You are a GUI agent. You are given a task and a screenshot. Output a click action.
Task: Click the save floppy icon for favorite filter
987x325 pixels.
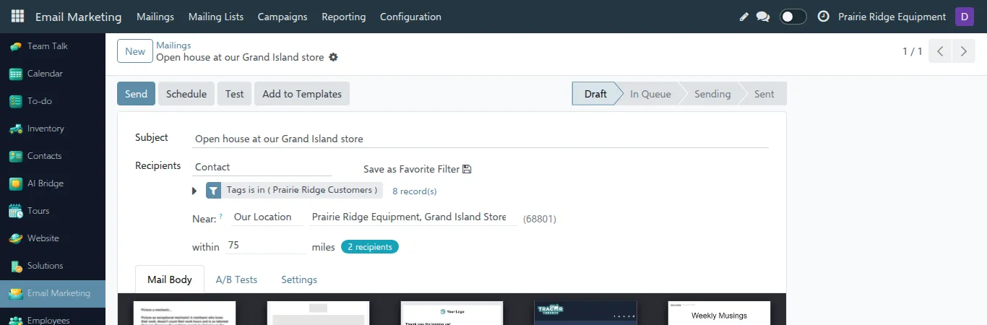click(x=467, y=169)
